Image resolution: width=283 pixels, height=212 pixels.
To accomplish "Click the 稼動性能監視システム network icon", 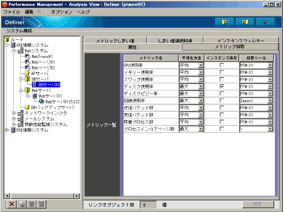I will [x=21, y=124].
